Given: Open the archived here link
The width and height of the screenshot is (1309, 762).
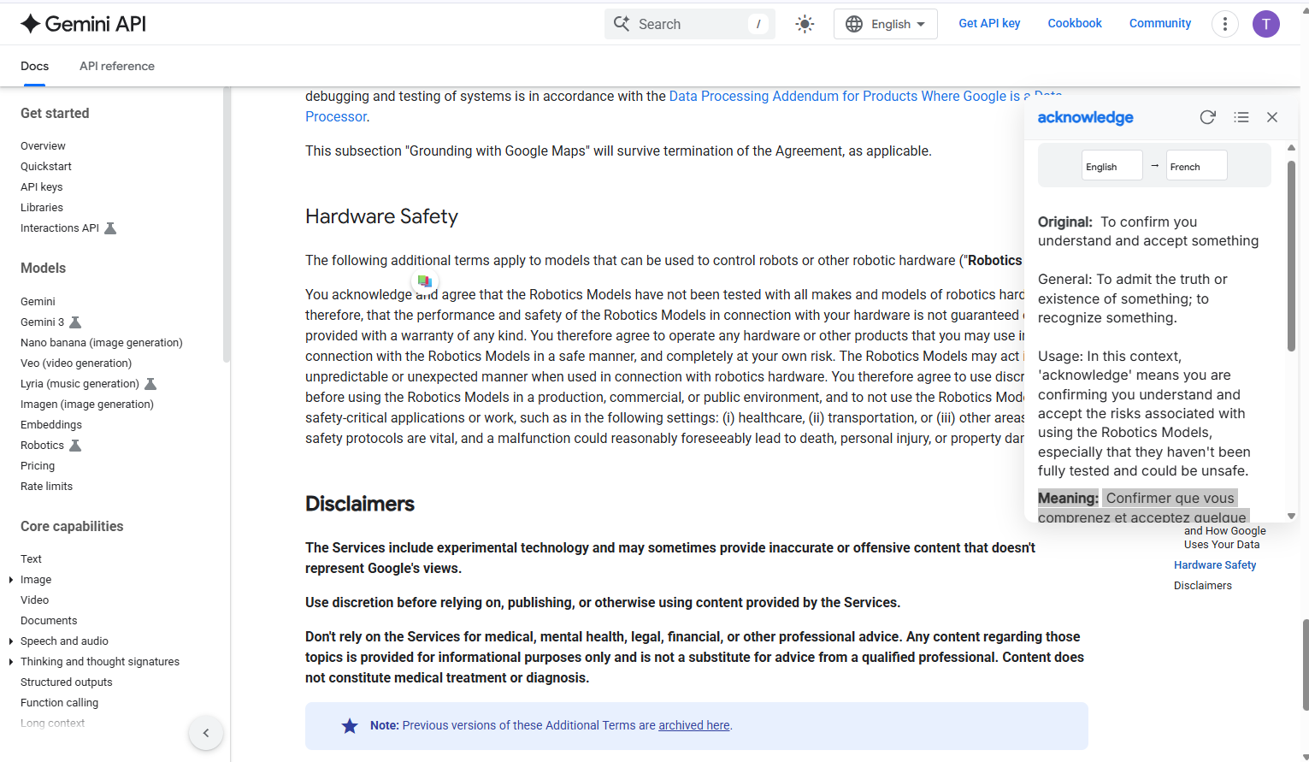Looking at the screenshot, I should click(x=693, y=725).
